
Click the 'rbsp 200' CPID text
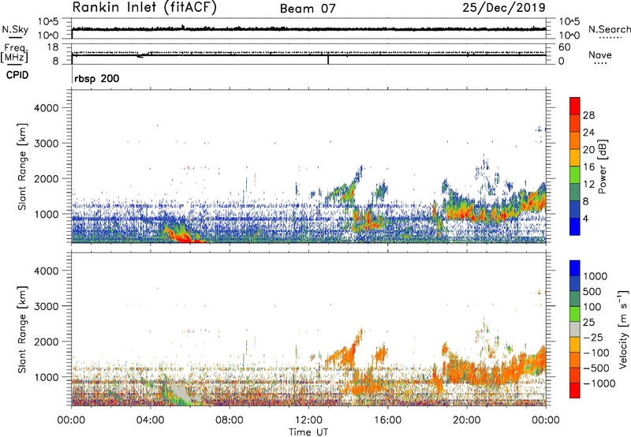tap(97, 78)
